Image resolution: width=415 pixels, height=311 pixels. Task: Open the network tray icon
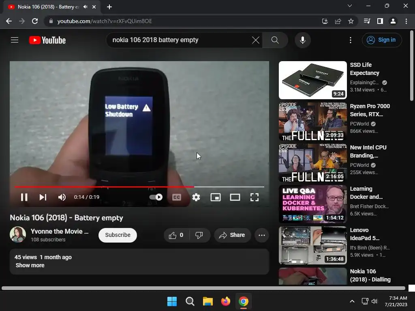[x=365, y=301]
